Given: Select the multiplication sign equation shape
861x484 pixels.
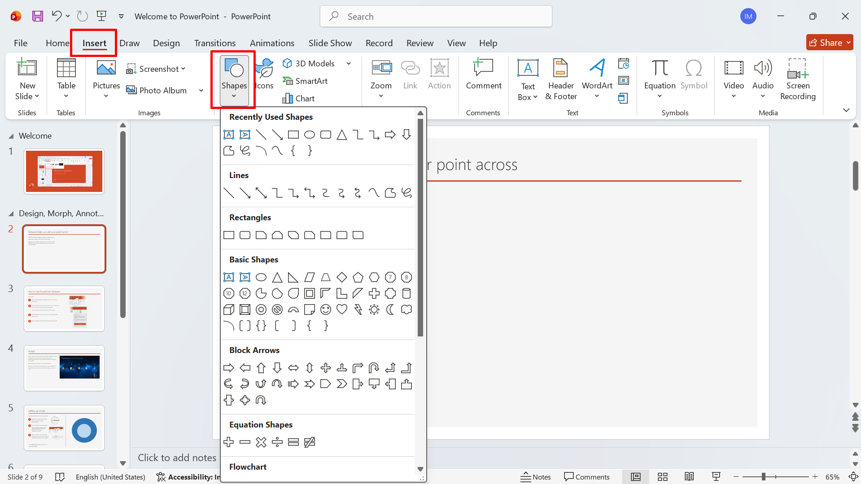Looking at the screenshot, I should (x=261, y=442).
